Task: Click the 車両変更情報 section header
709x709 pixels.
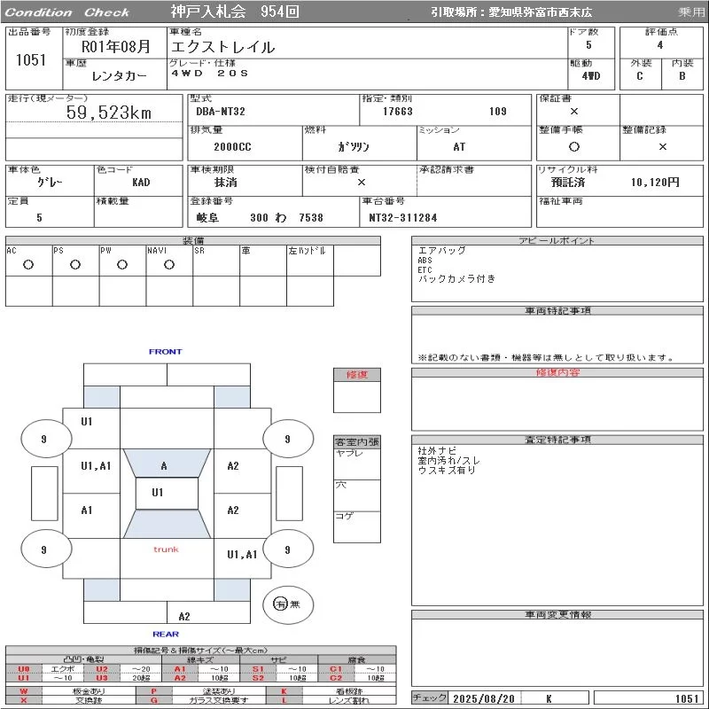Action: (x=557, y=614)
